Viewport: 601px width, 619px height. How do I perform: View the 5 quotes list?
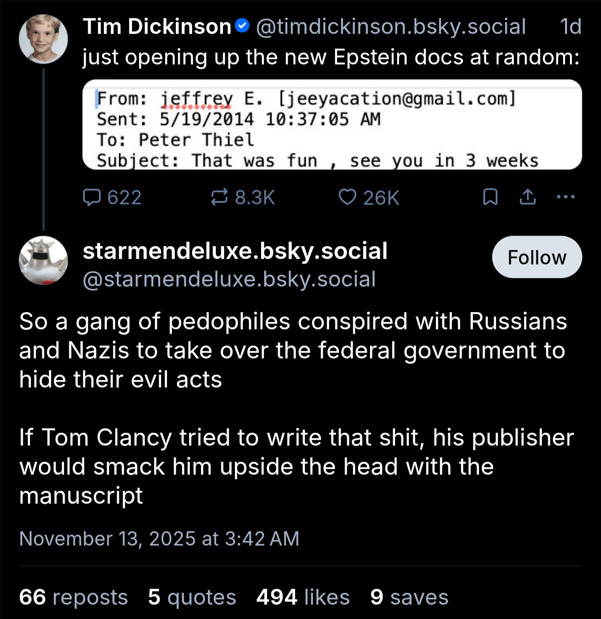[192, 597]
